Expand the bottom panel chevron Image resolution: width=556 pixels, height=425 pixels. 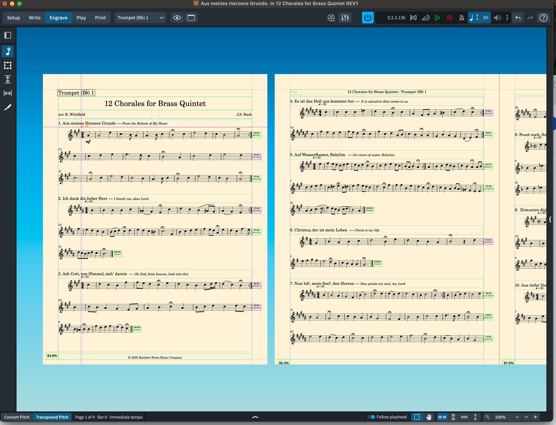click(255, 417)
